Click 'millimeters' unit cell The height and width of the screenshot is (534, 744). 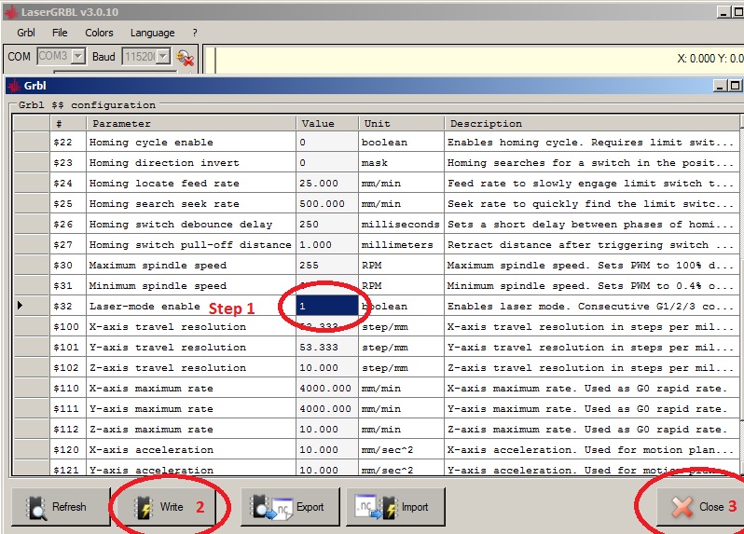[x=402, y=245]
